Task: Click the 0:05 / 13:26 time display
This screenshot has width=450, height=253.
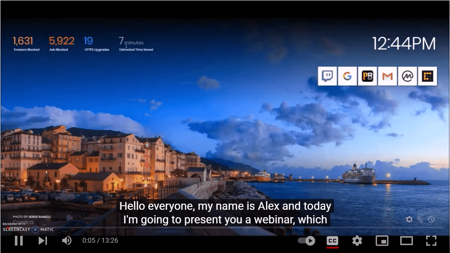Action: click(100, 240)
